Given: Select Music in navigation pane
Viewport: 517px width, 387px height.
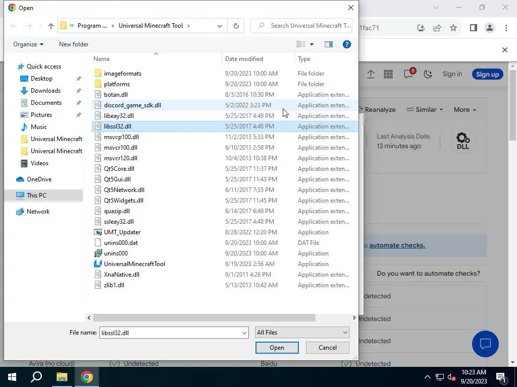Looking at the screenshot, I should 38,127.
